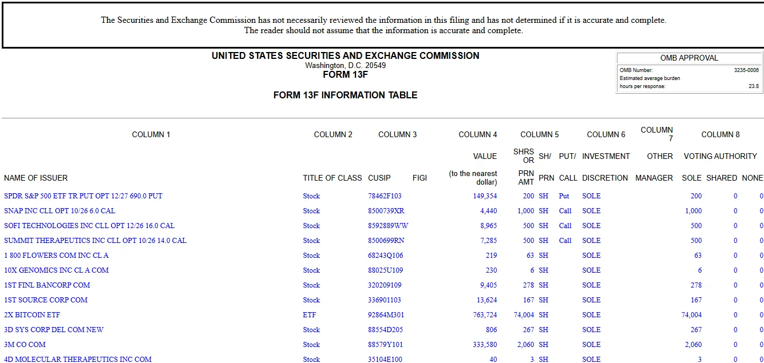Select Call label in SUMMIT THERAPEUTICS row

565,241
